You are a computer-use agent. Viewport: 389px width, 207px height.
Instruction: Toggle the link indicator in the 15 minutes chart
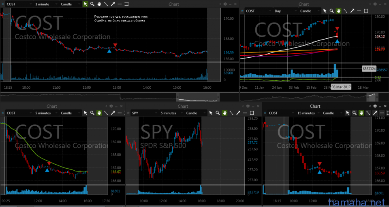point(265,113)
